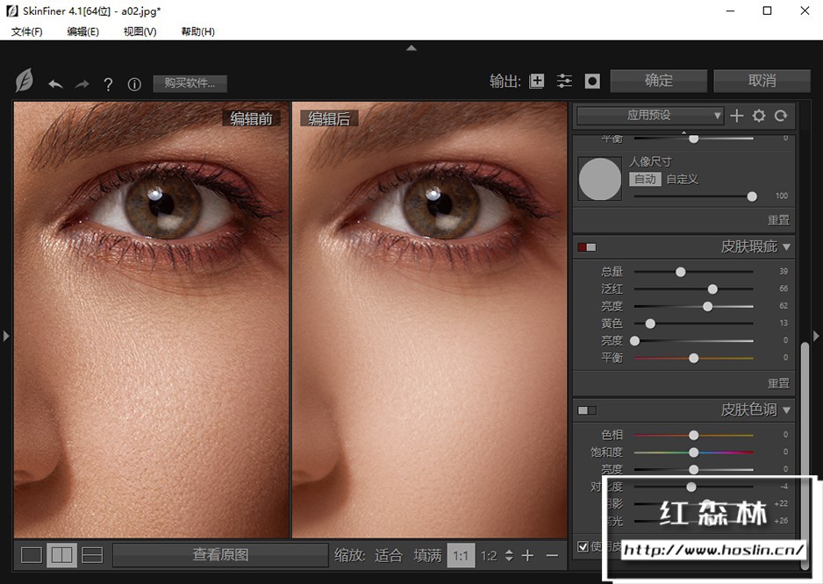Click the question mark help icon
Screen dimensions: 823x584
108,84
